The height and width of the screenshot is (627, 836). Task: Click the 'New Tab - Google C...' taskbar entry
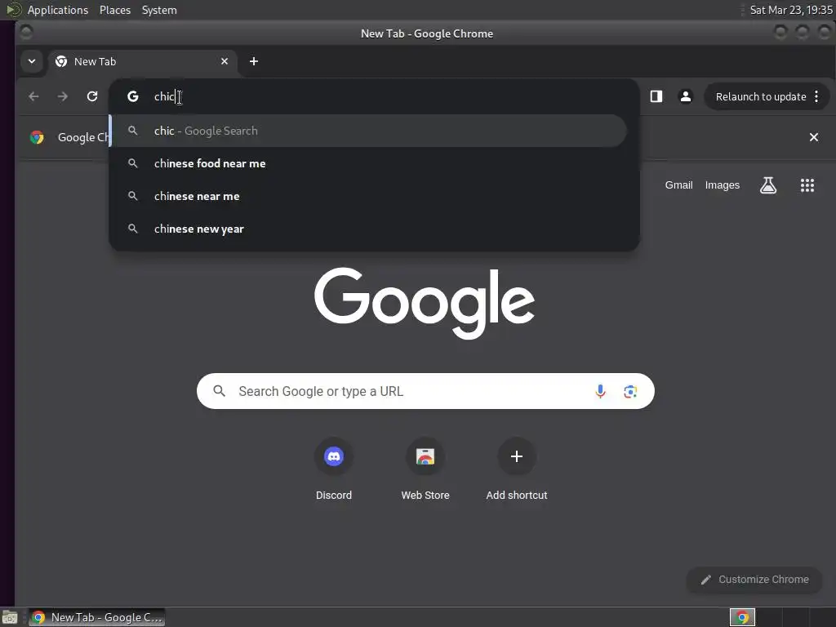pyautogui.click(x=97, y=617)
